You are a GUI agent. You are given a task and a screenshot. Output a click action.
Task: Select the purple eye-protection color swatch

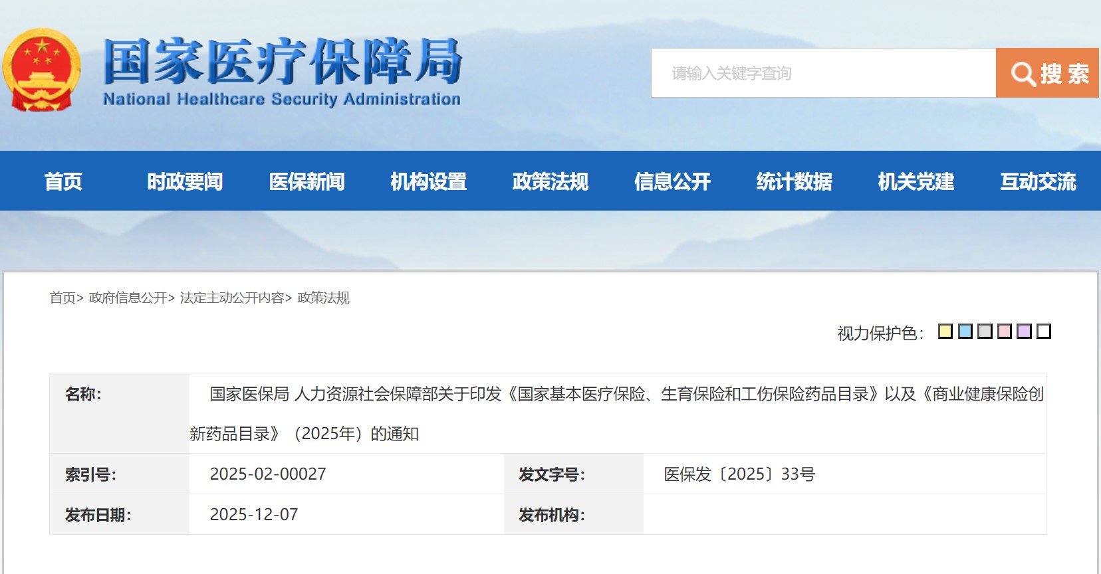pos(1023,331)
